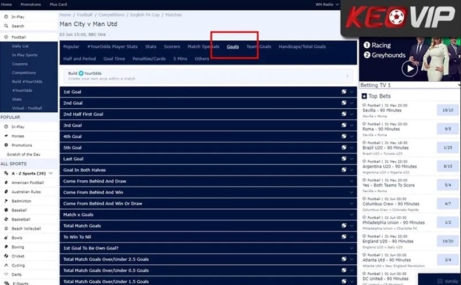Expand Come From Behind And Win chevron
461x285 pixels.
coord(352,192)
